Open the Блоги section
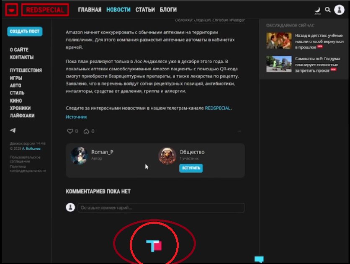Image resolution: width=350 pixels, height=264 pixels. click(x=168, y=10)
